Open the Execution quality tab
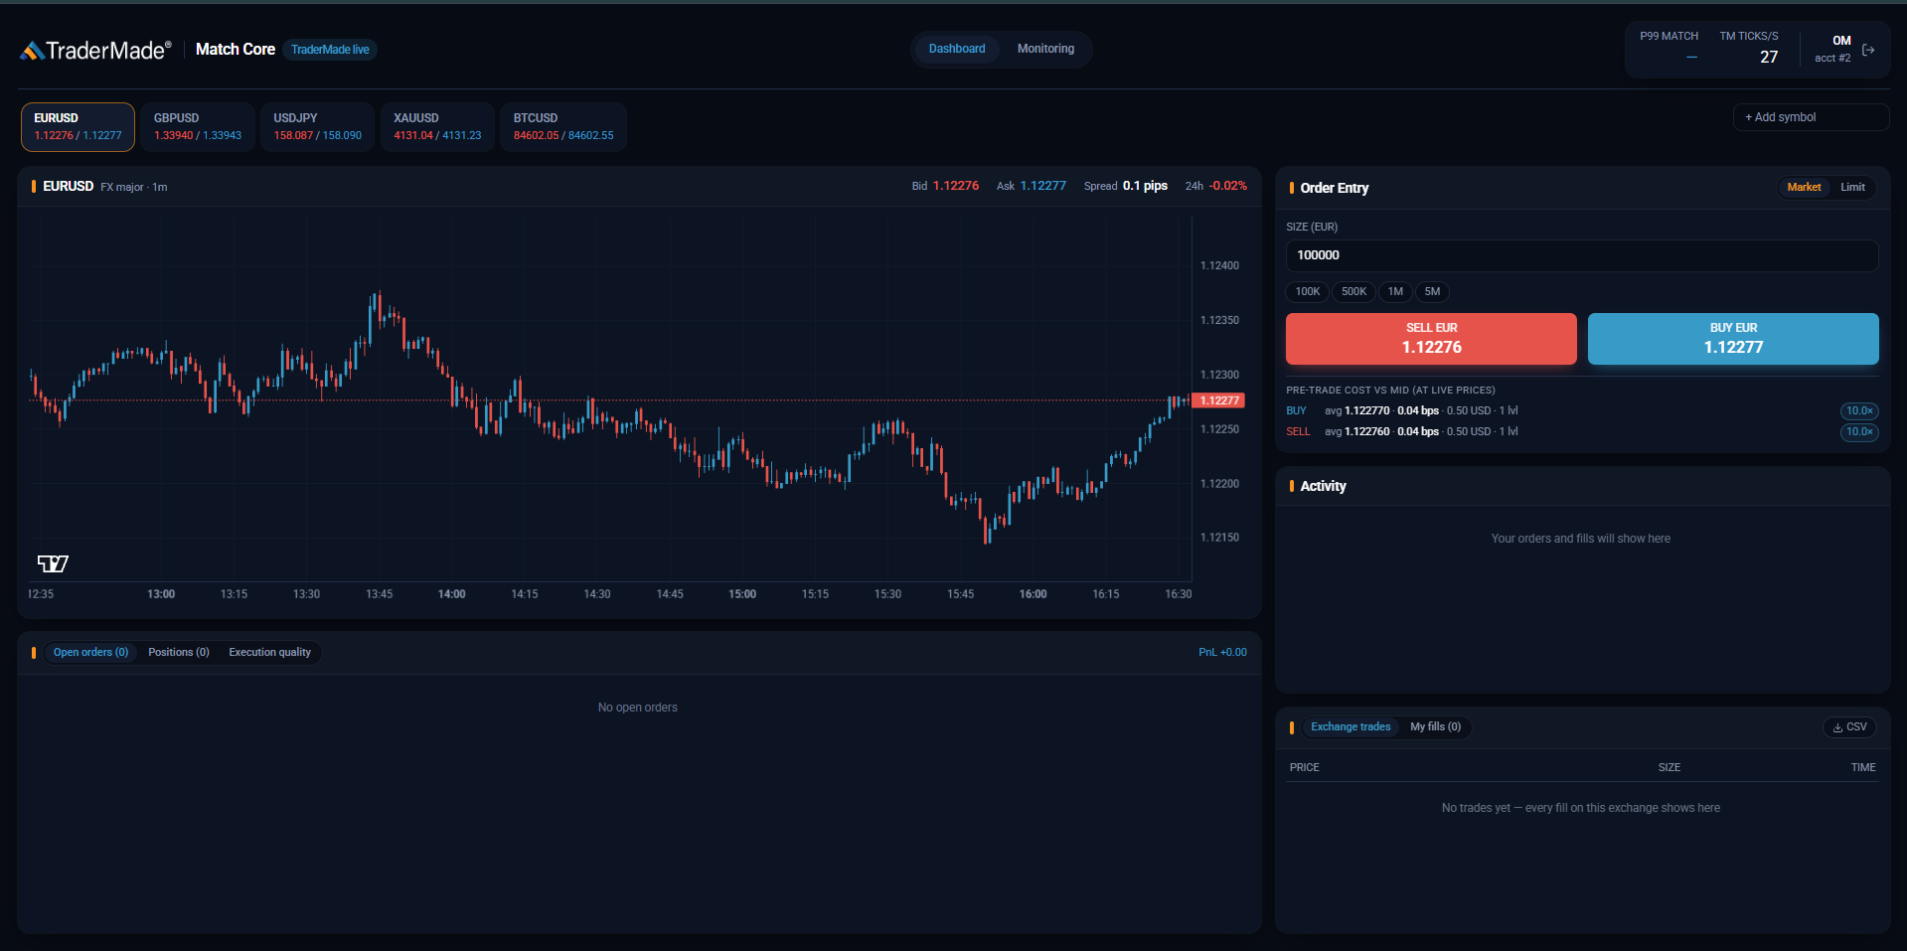The height and width of the screenshot is (951, 1907). click(269, 653)
